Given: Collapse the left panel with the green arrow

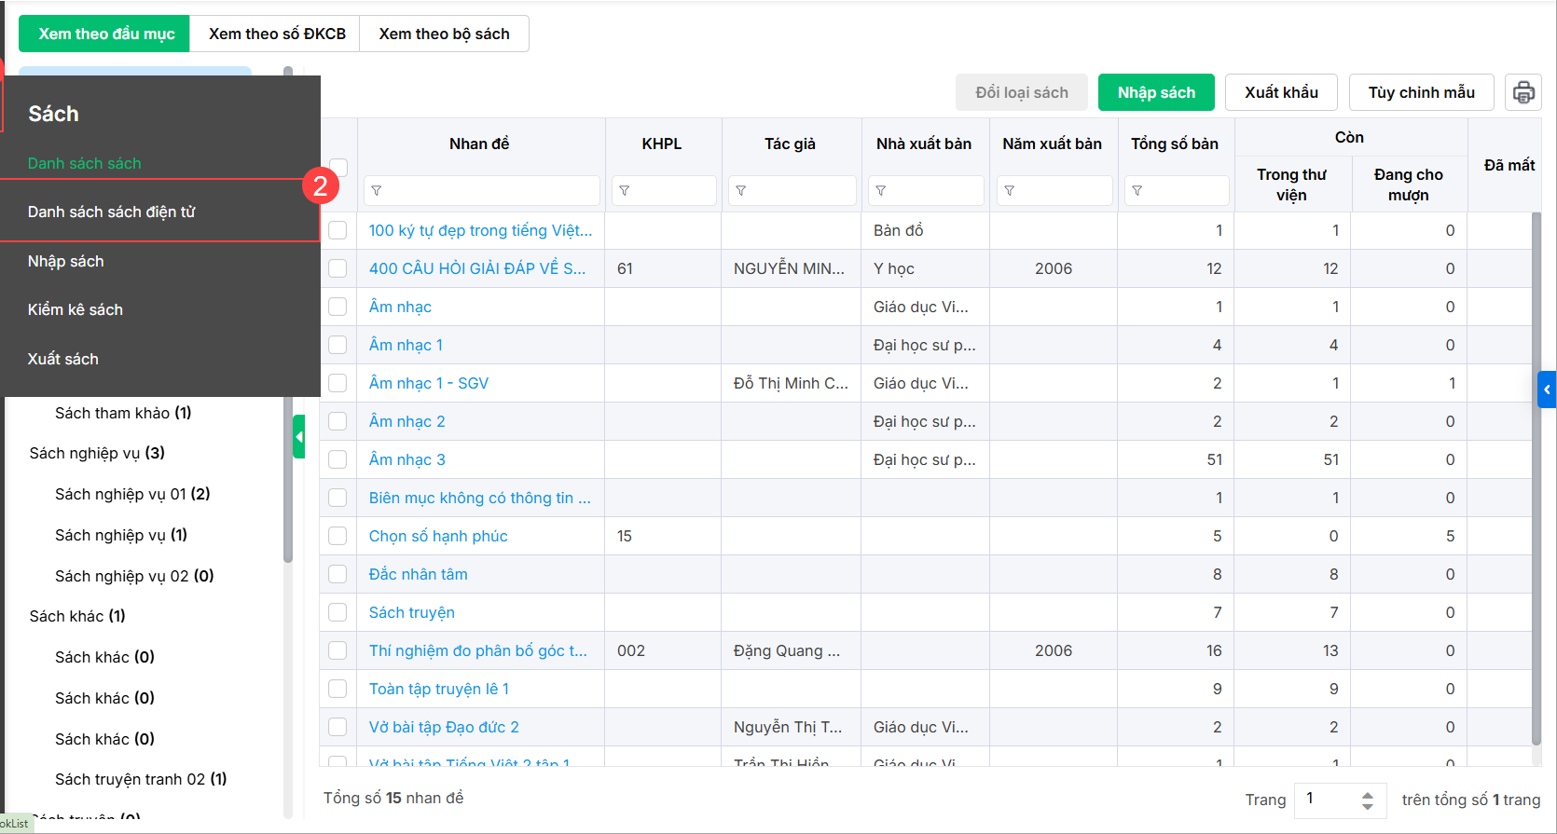Looking at the screenshot, I should tap(299, 436).
